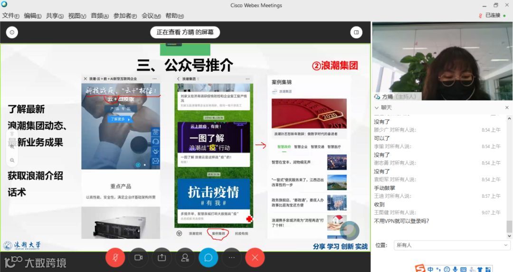Open the 共享(S) menu
Viewport: 513px width, 272px height.
(x=55, y=16)
